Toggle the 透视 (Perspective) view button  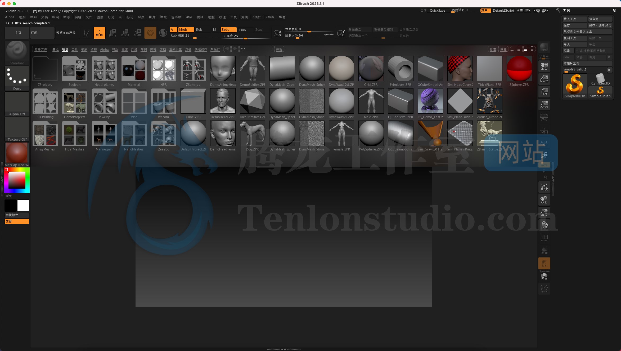point(544,117)
